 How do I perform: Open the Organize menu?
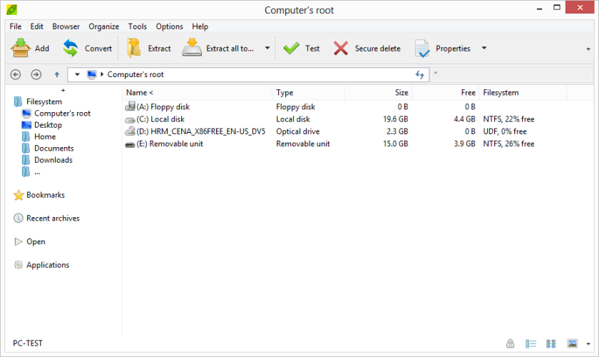pyautogui.click(x=104, y=26)
